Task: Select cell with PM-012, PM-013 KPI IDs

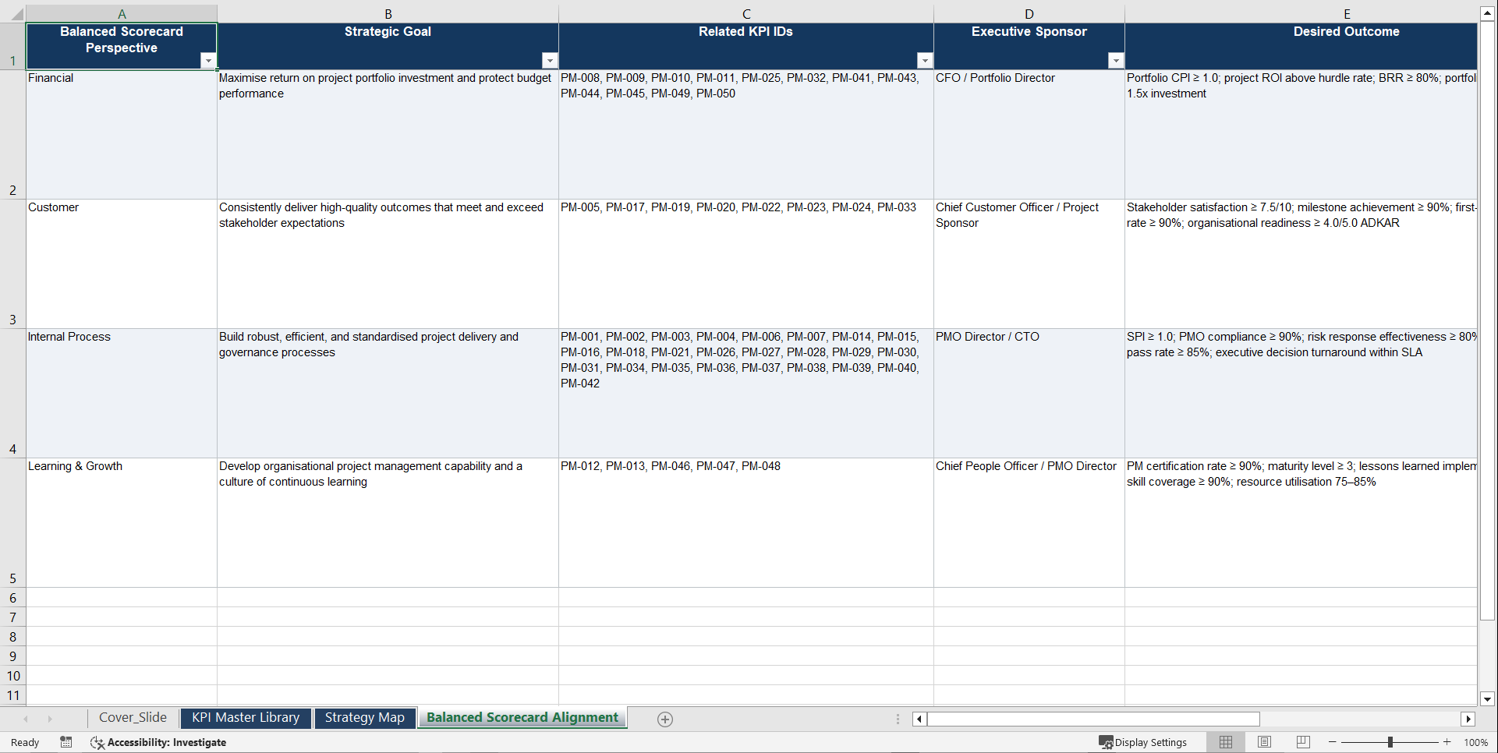Action: pos(746,523)
